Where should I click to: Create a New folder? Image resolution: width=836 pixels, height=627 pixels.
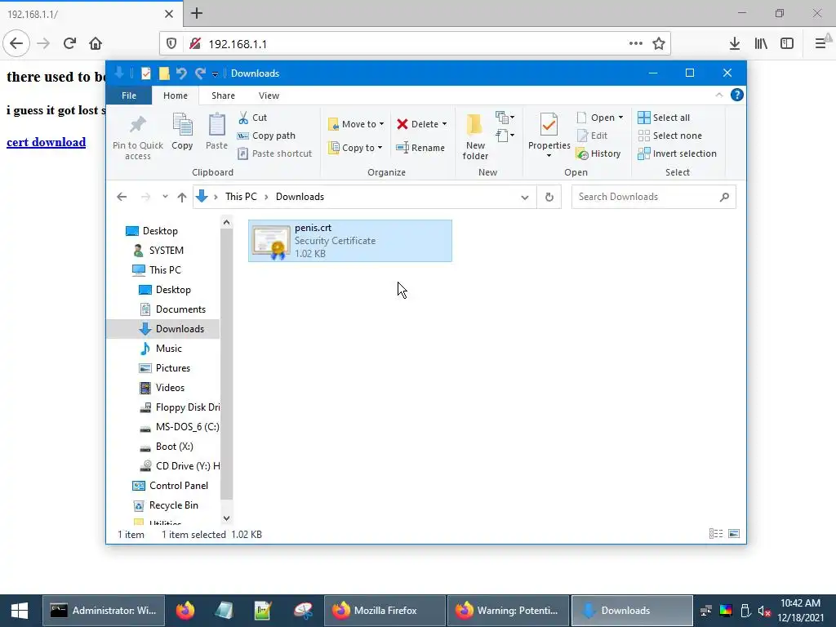[475, 136]
